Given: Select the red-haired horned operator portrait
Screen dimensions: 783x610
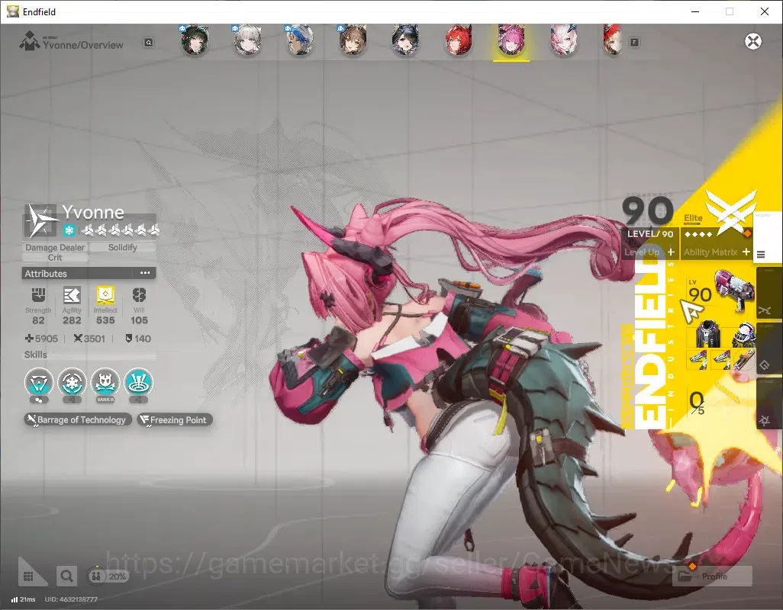Looking at the screenshot, I should [459, 41].
